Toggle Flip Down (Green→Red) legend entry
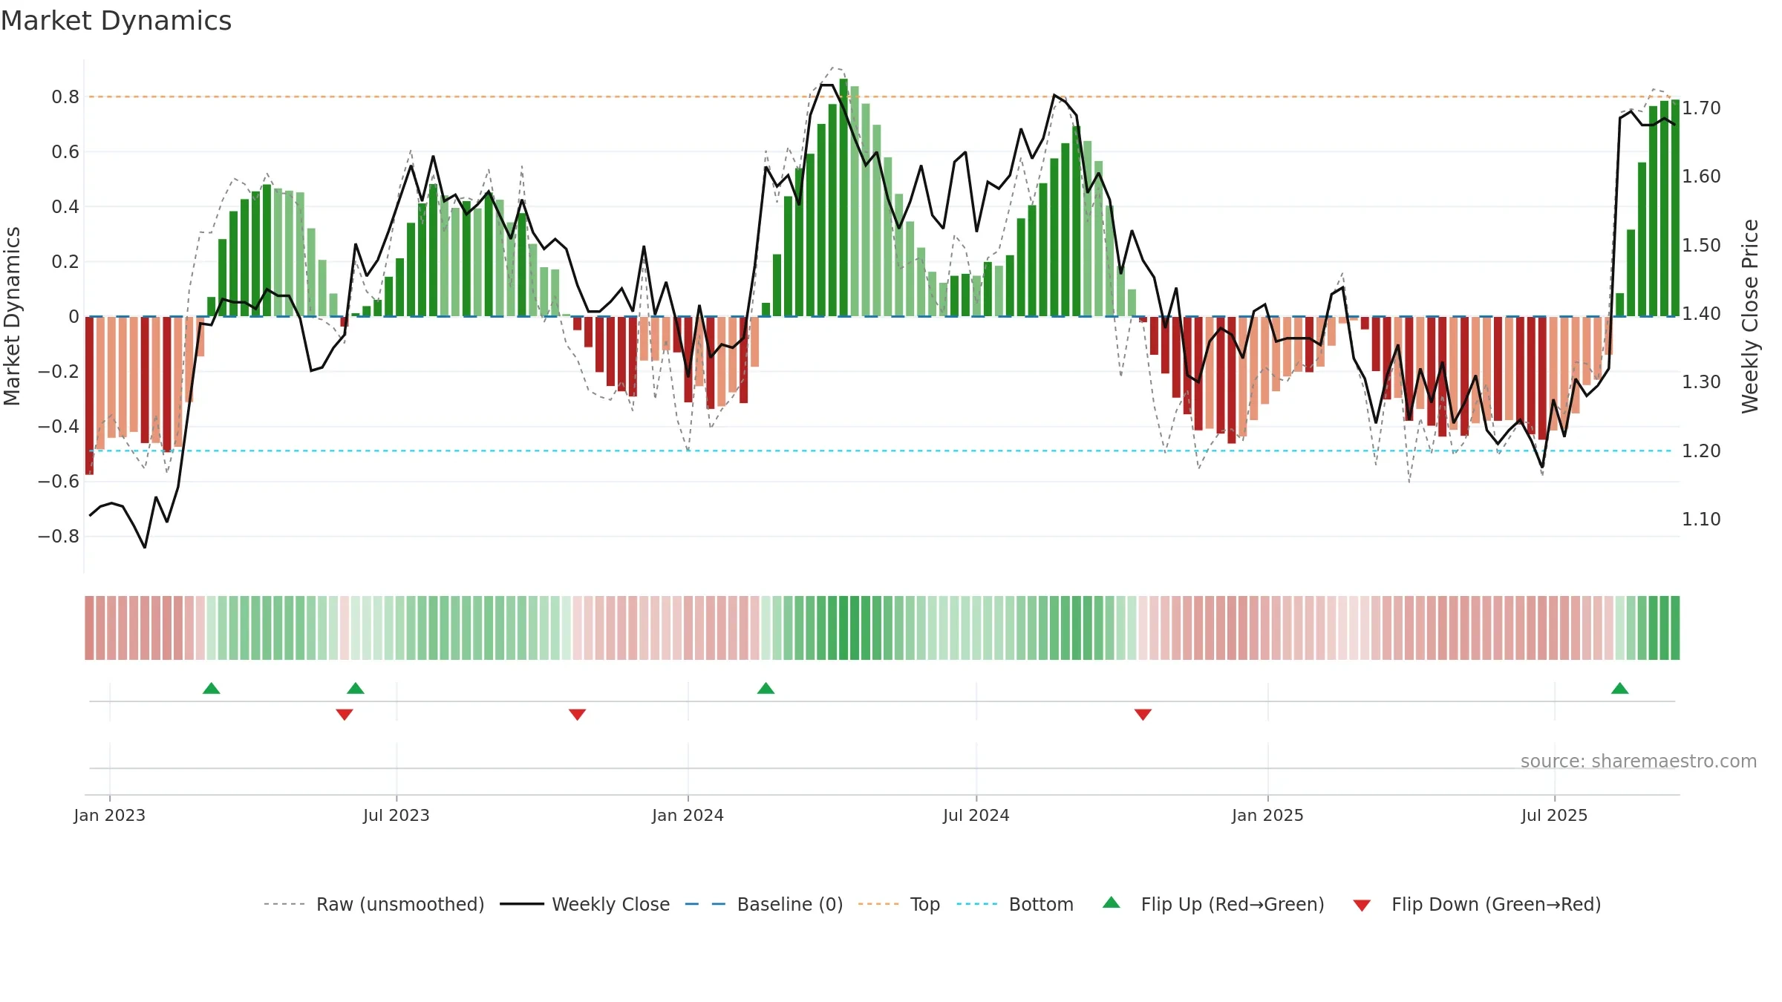 pos(1477,904)
